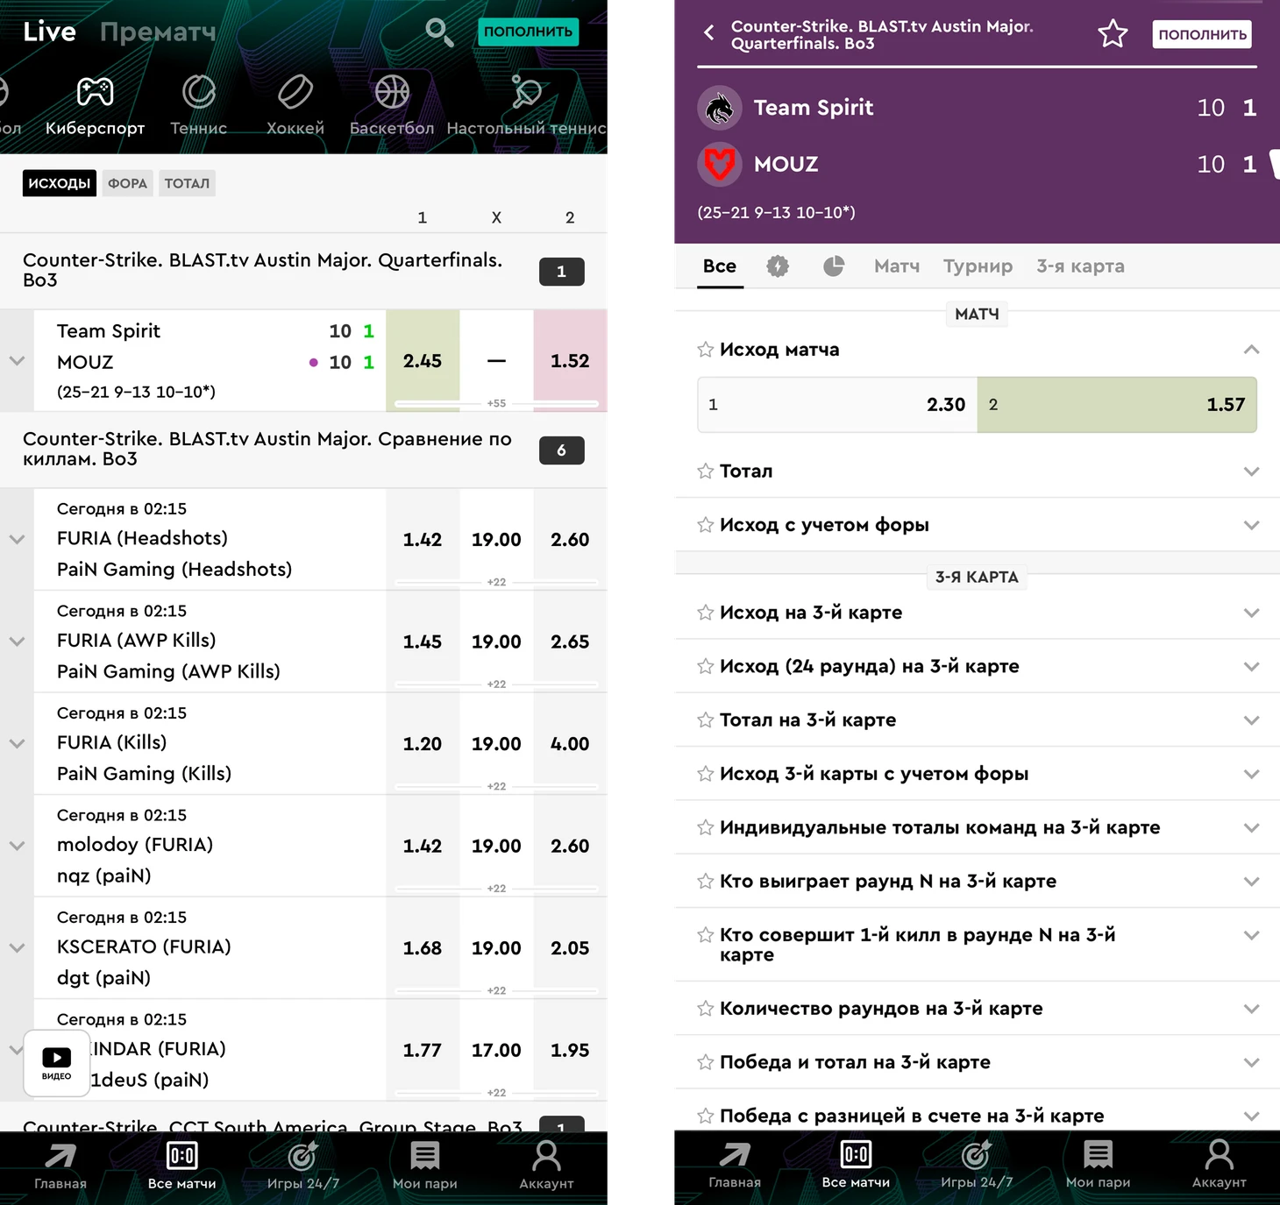The width and height of the screenshot is (1280, 1205).
Task: Open the search magnifier icon
Action: pos(439,32)
